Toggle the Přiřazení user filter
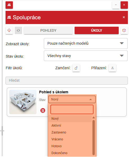The width and height of the screenshot is (130, 157). 112,68
